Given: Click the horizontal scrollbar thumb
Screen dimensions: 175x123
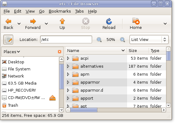Looking at the screenshot, I should point(84,110).
